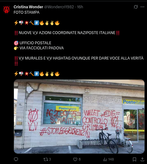
Task: Open the reply comment icon
Action: pyautogui.click(x=16, y=159)
